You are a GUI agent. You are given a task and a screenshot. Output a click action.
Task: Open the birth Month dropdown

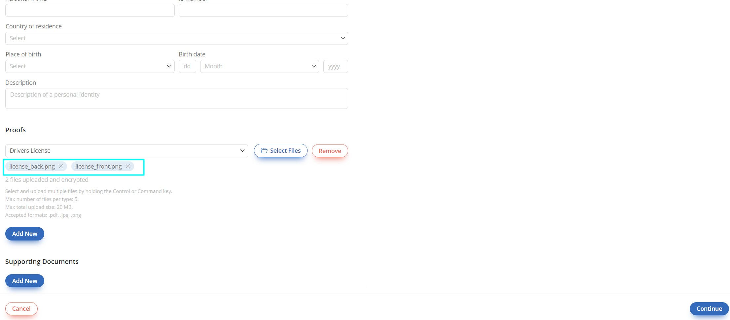(260, 66)
